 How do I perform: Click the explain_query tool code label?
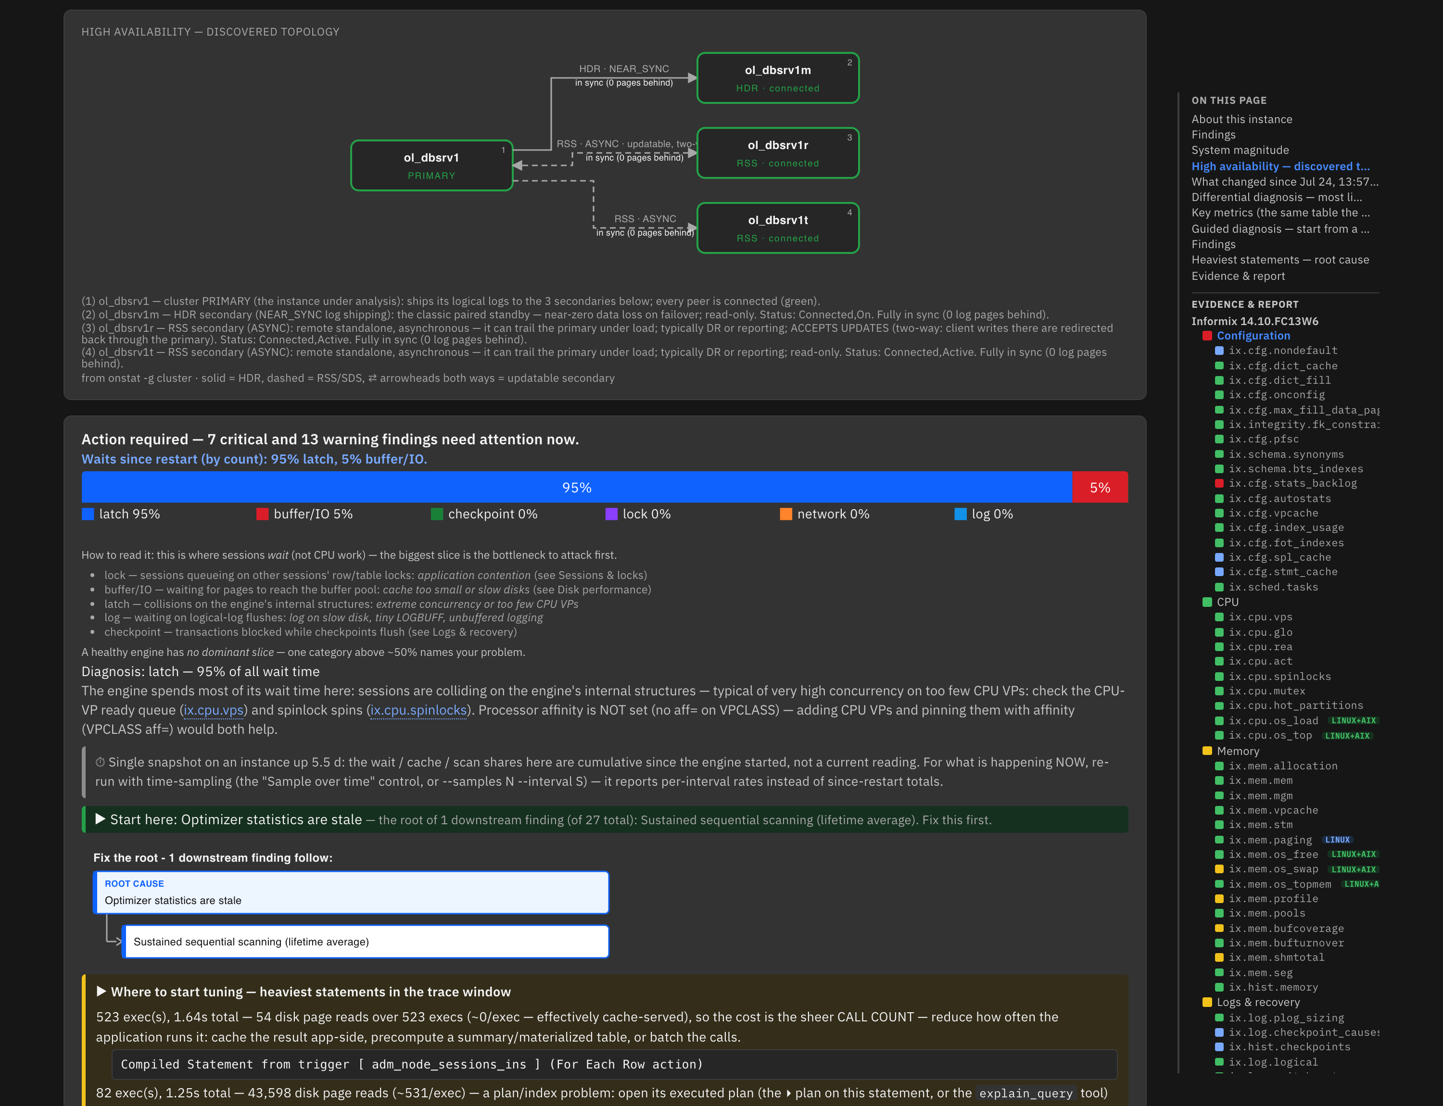tap(1026, 1093)
